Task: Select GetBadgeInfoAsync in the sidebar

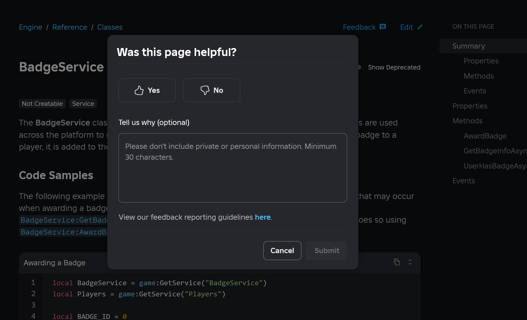Action: click(495, 151)
